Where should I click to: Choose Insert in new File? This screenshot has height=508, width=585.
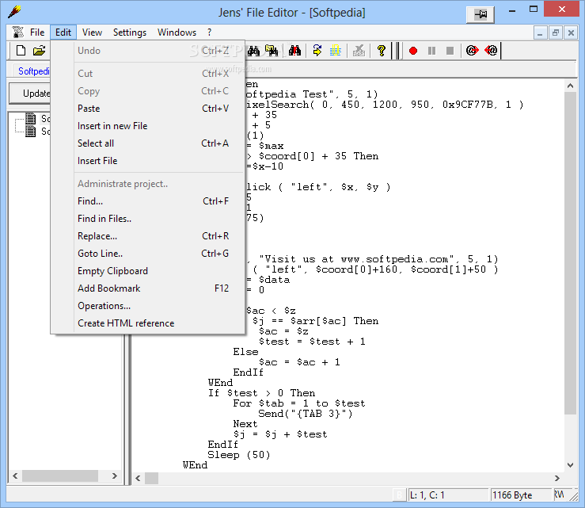pos(148,126)
